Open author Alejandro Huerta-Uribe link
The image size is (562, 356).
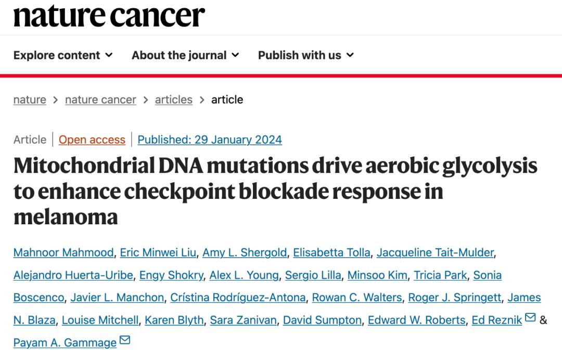tap(73, 275)
